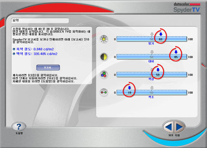Click the blue arrow marker at tint 18
207x148 pixels.
tap(129, 88)
